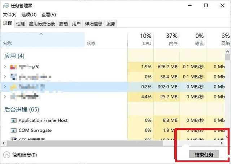231x164 pixels.
Task: Click the horizontal scrollbar thumb
Action: tap(85, 143)
